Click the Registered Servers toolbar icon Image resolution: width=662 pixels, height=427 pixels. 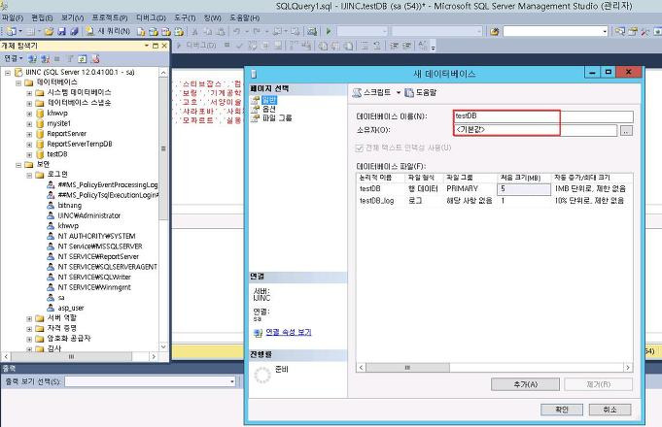coord(620,32)
